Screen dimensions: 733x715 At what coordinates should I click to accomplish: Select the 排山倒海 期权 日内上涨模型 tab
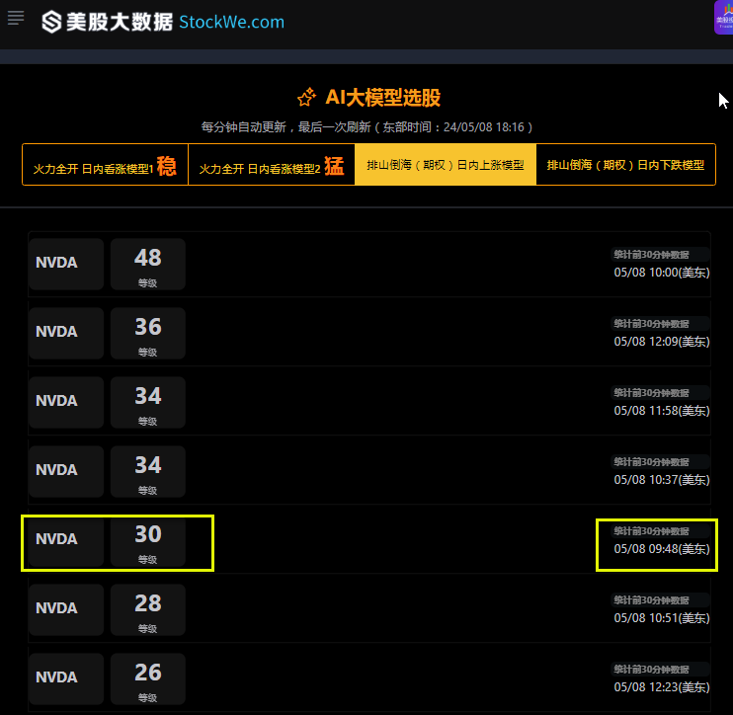(x=446, y=165)
